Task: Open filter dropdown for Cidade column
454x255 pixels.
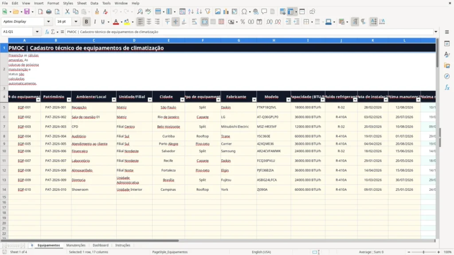Action: coord(182,100)
